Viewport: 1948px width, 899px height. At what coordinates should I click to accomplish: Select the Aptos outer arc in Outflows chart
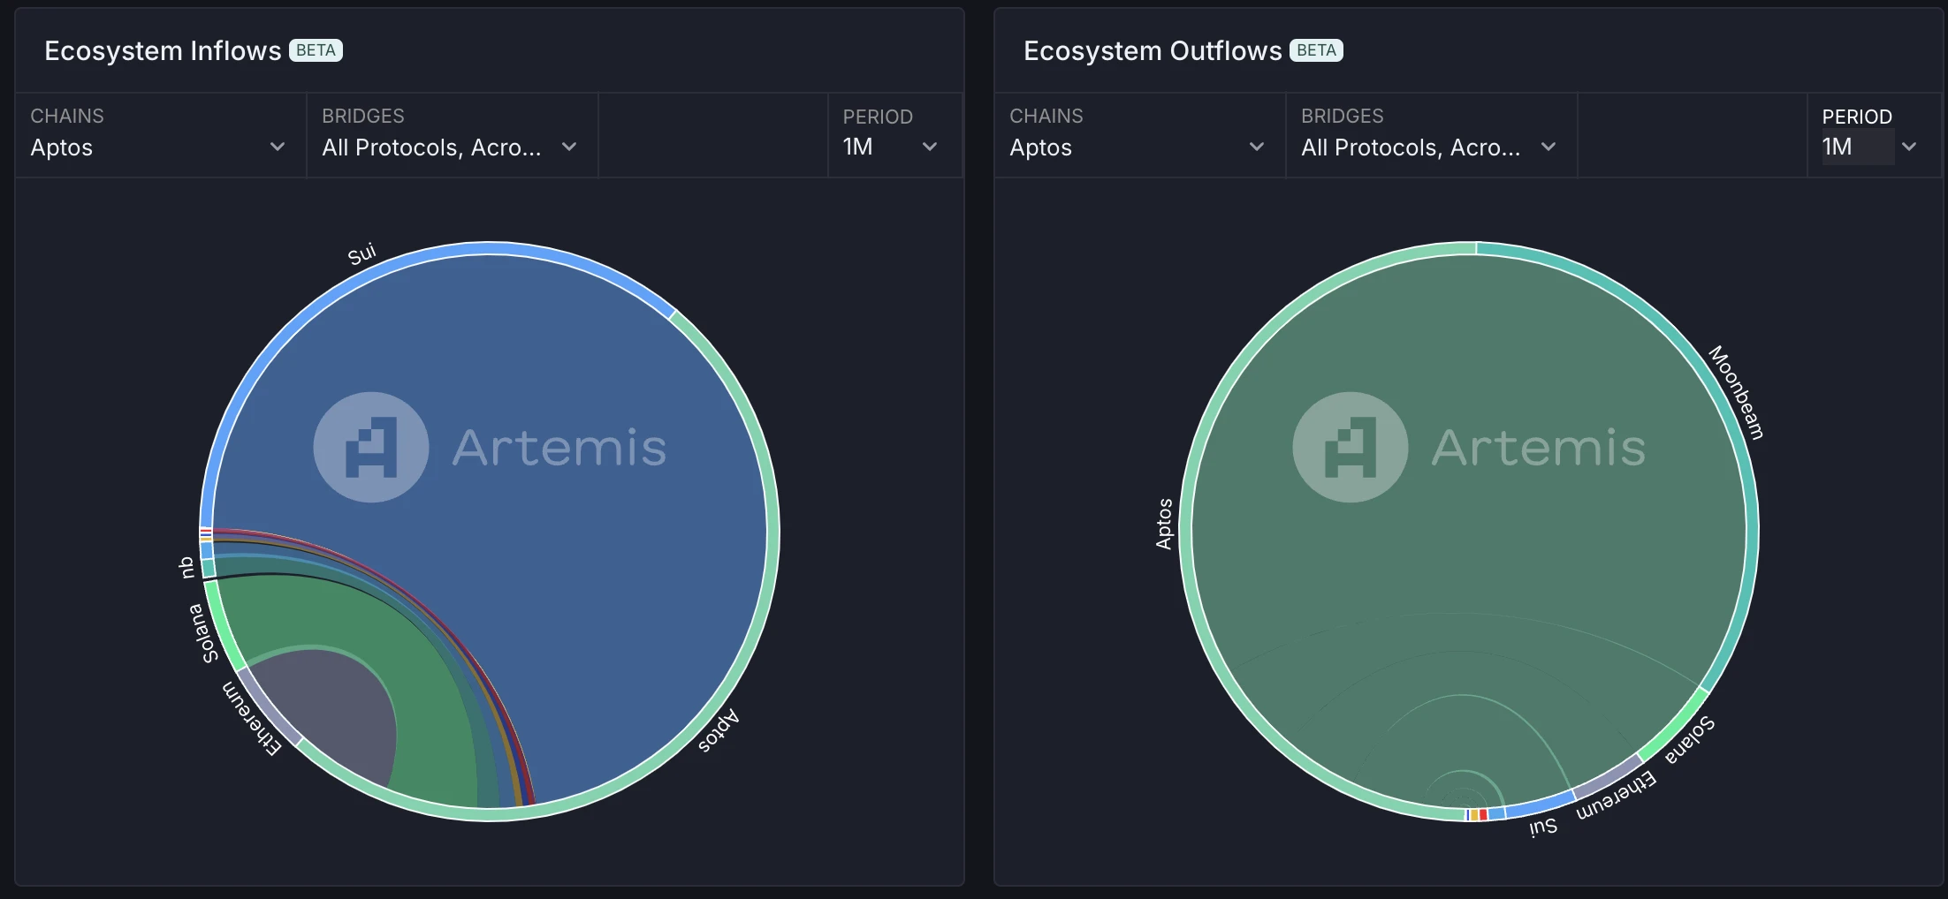1187,530
